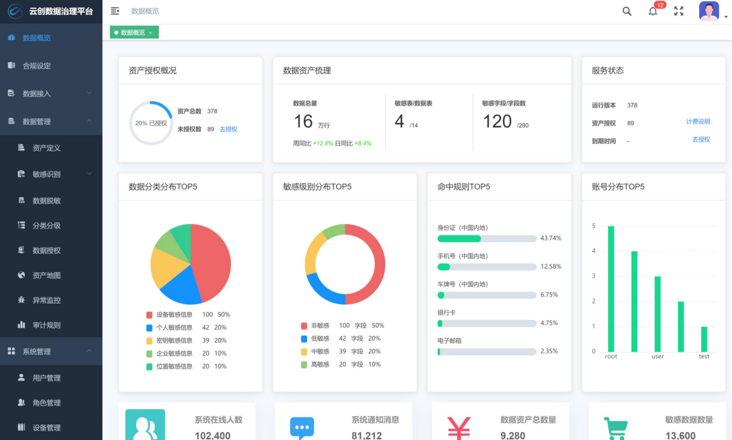732x440 pixels.
Task: Click the 敏感数据数量 shopping cart icon
Action: [x=616, y=429]
